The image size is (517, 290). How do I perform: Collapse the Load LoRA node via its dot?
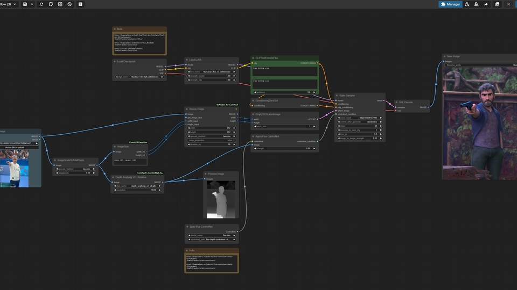pyautogui.click(x=187, y=60)
